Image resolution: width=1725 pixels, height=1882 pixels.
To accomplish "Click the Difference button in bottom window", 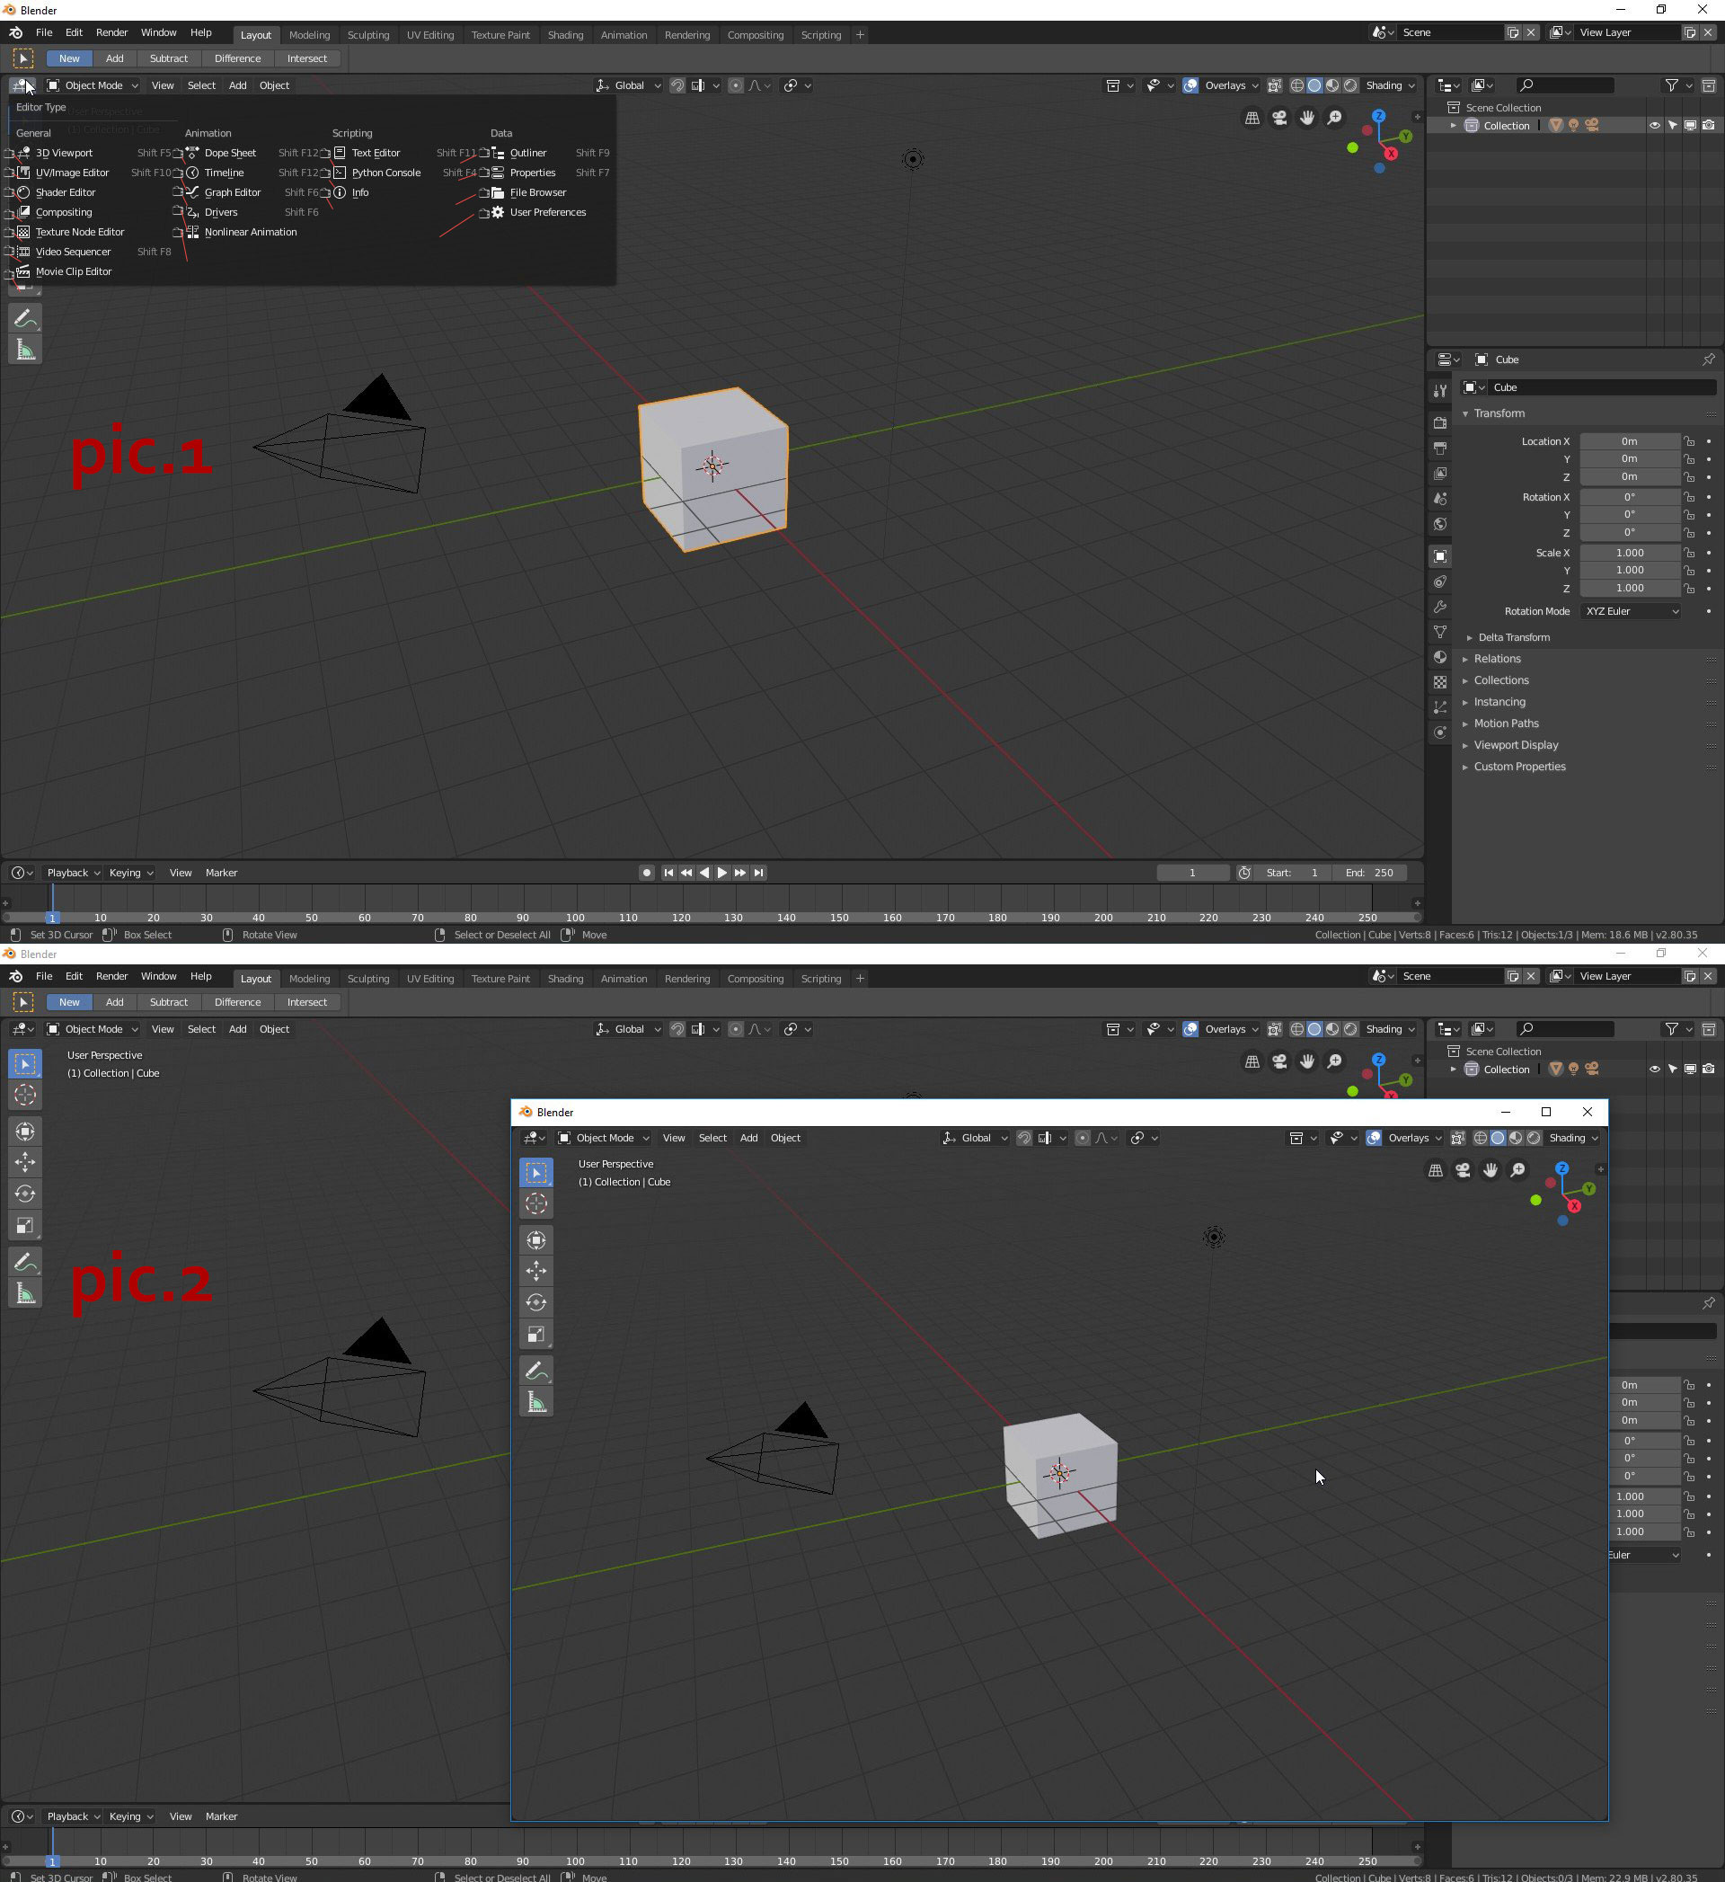I will [x=238, y=1002].
